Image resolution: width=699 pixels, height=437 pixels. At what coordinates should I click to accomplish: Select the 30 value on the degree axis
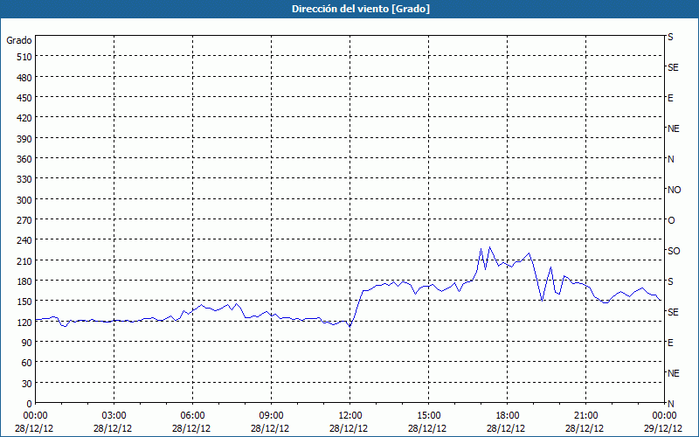click(27, 384)
